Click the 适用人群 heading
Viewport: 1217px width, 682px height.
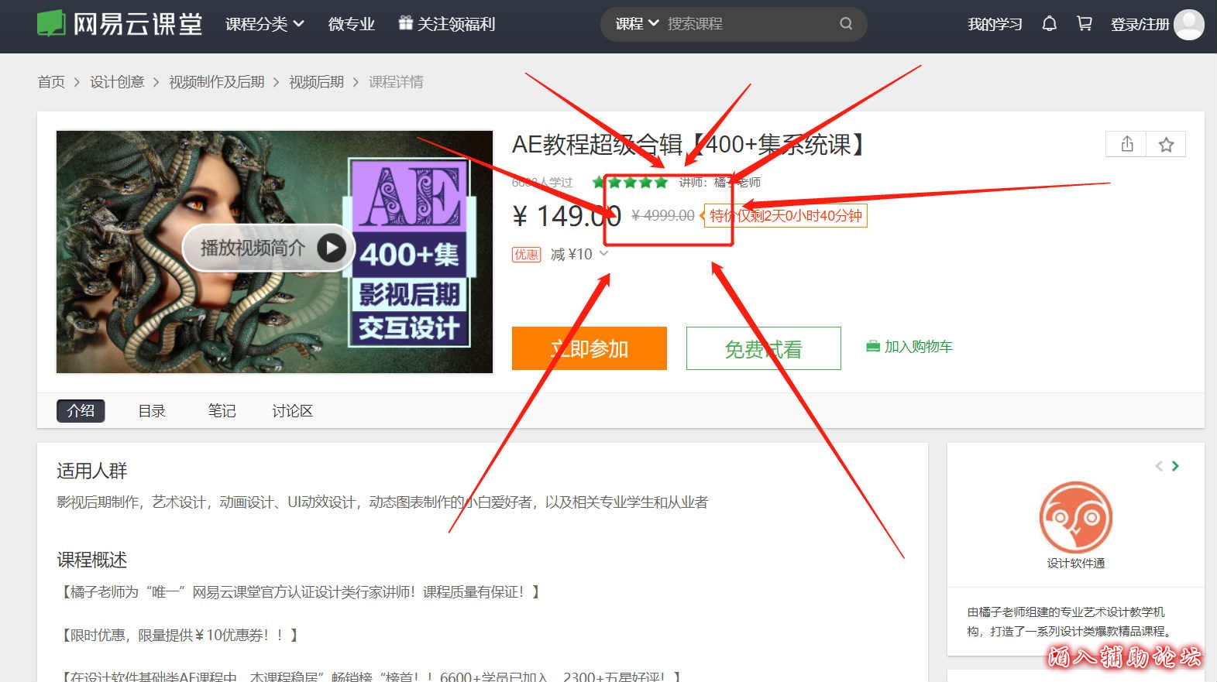pos(91,471)
